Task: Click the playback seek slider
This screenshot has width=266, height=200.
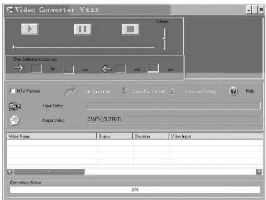Action: coord(83,47)
